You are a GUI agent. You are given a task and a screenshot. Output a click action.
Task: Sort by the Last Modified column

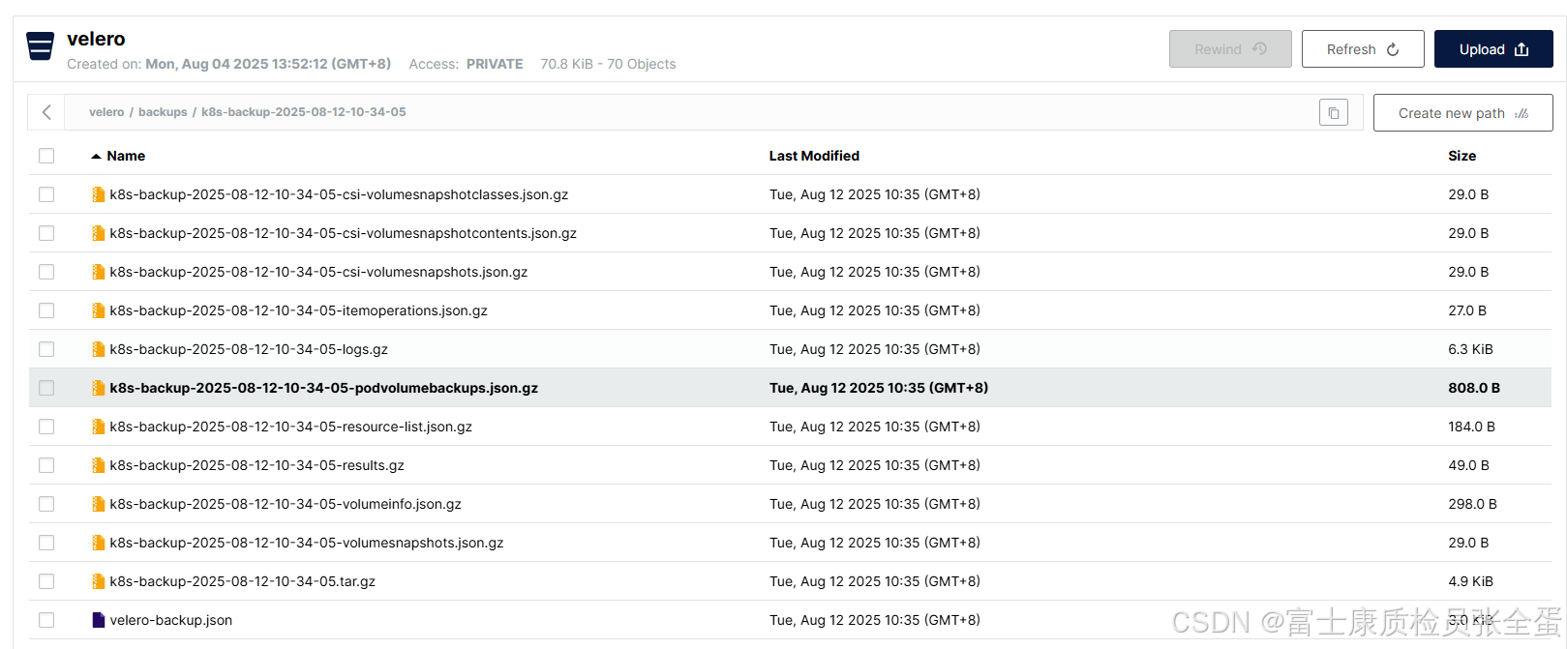click(x=814, y=156)
